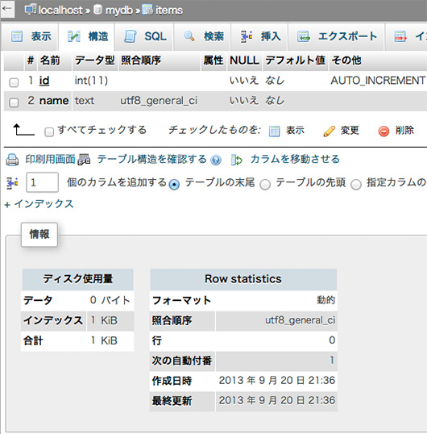
Task: Click the カラムを移動させる move icon
Action: [x=237, y=160]
